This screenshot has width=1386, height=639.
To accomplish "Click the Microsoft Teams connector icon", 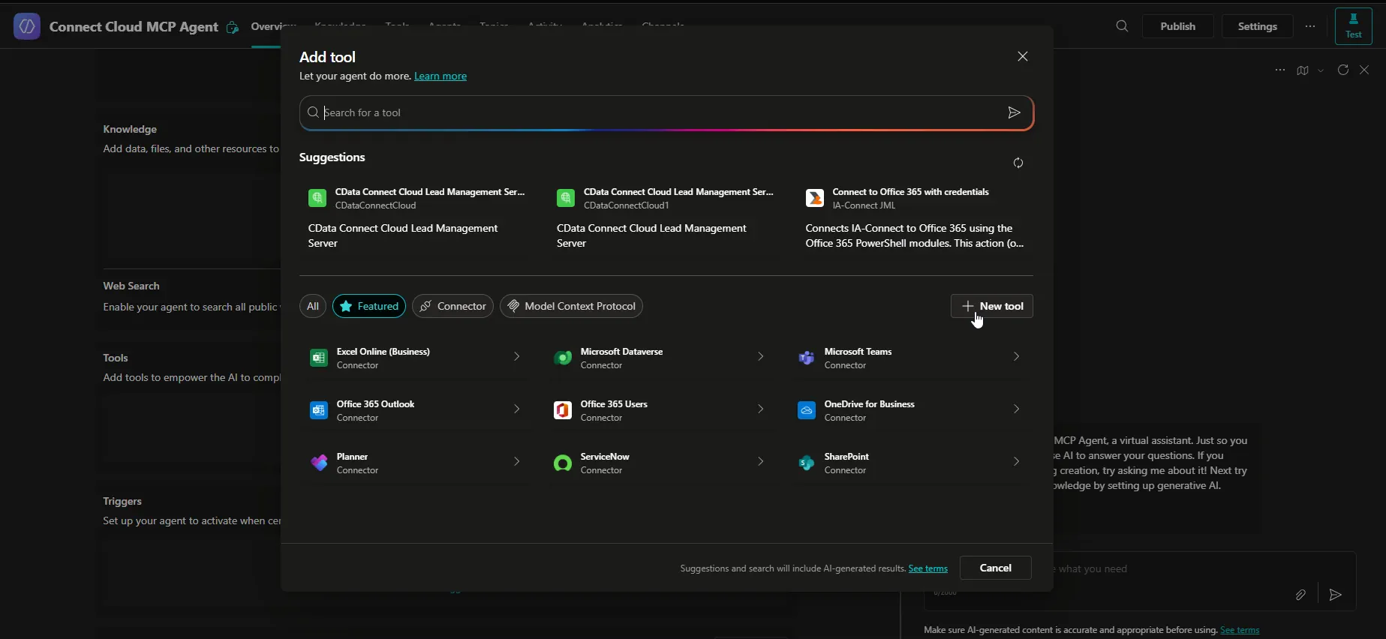I will tap(806, 358).
